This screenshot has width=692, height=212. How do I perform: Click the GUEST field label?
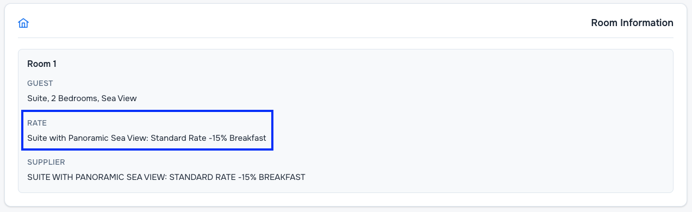pyautogui.click(x=40, y=83)
